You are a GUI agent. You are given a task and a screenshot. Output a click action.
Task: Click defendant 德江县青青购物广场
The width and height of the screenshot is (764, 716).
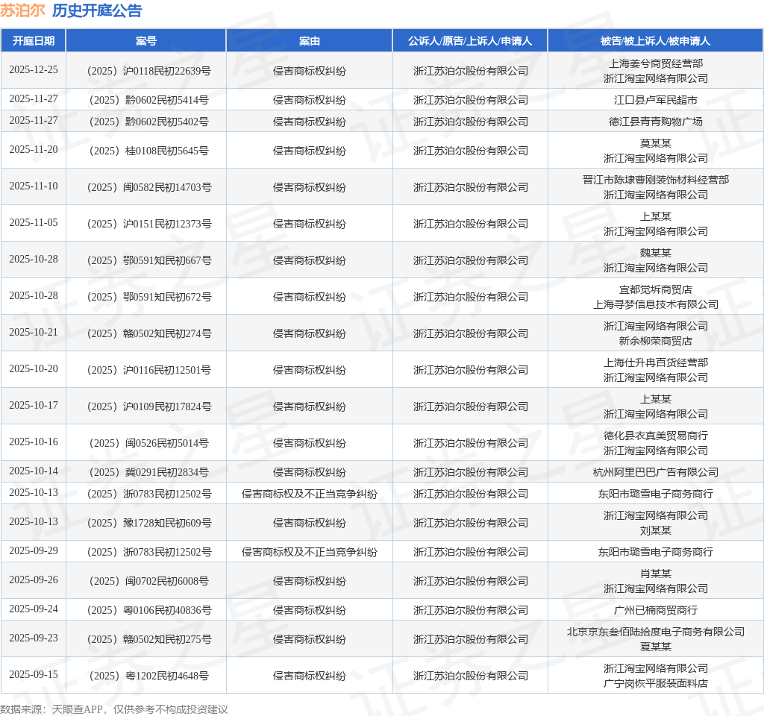(x=656, y=122)
